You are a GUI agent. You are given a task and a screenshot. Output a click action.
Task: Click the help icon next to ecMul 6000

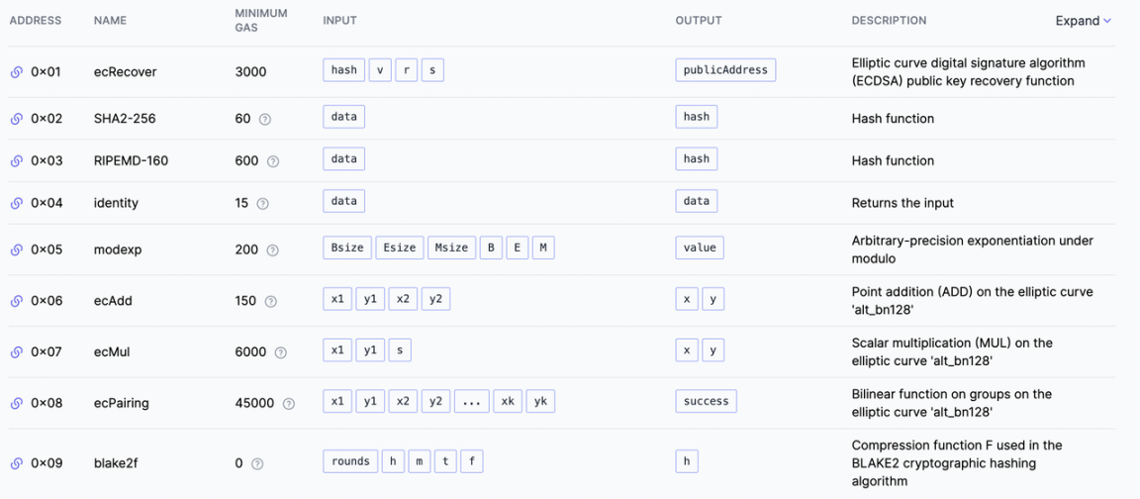coord(280,352)
